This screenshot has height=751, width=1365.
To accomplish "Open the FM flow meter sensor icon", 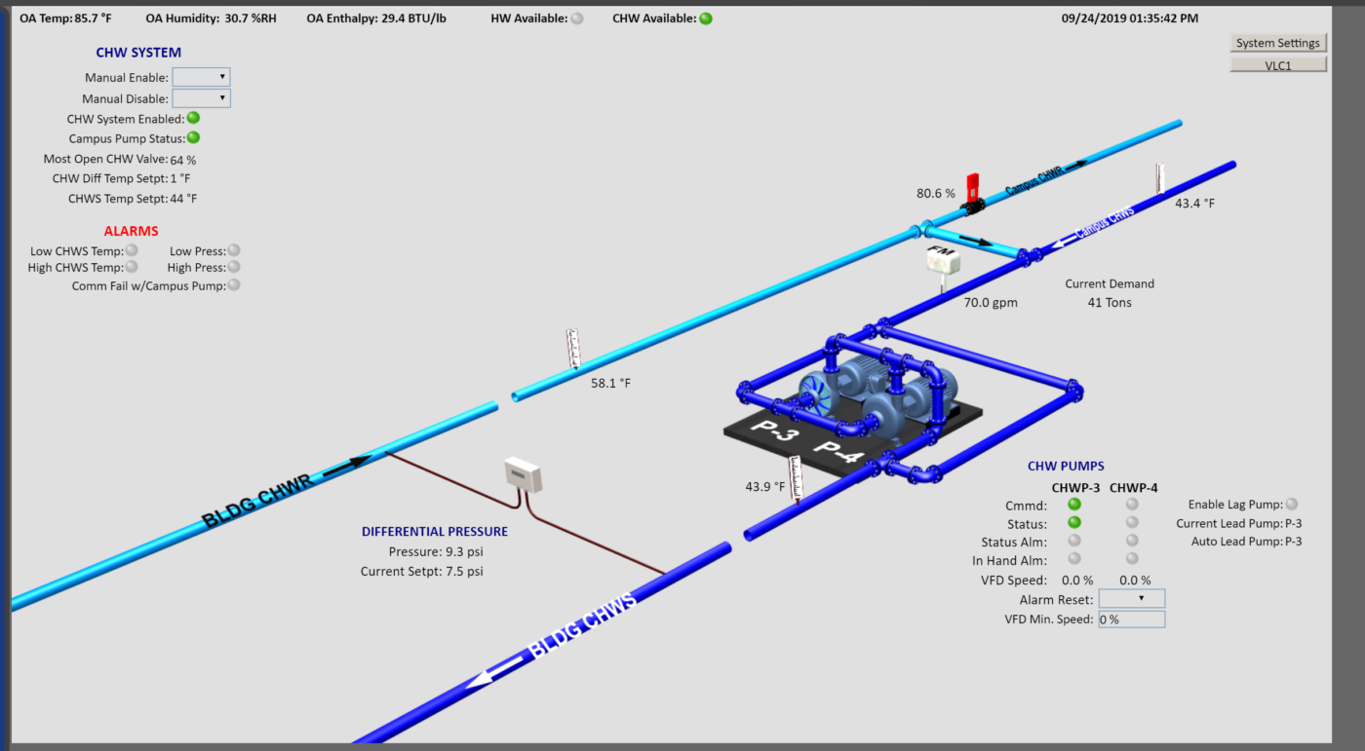I will tap(943, 258).
